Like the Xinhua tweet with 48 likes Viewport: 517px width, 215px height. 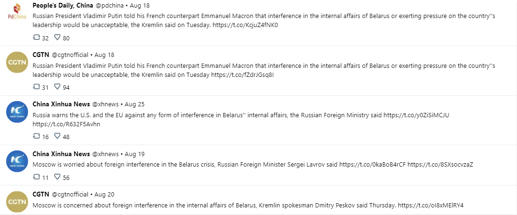57,136
